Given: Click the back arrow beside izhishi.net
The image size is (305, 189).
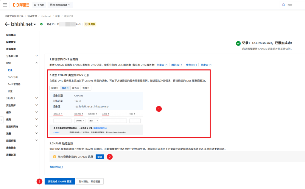Looking at the screenshot, I should pyautogui.click(x=7, y=24).
